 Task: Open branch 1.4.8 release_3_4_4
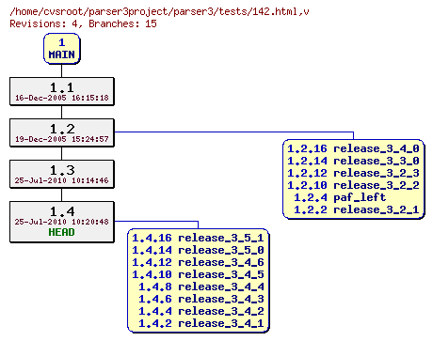coord(201,287)
